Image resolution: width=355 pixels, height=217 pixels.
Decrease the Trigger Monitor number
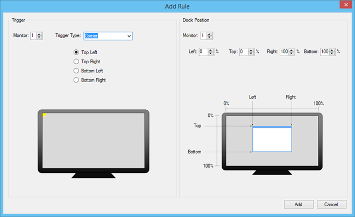[x=39, y=37]
